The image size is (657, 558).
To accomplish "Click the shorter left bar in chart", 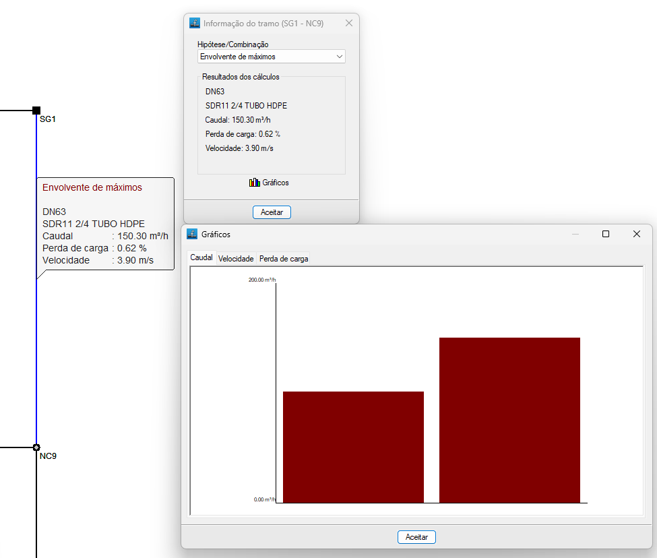I will [353, 447].
